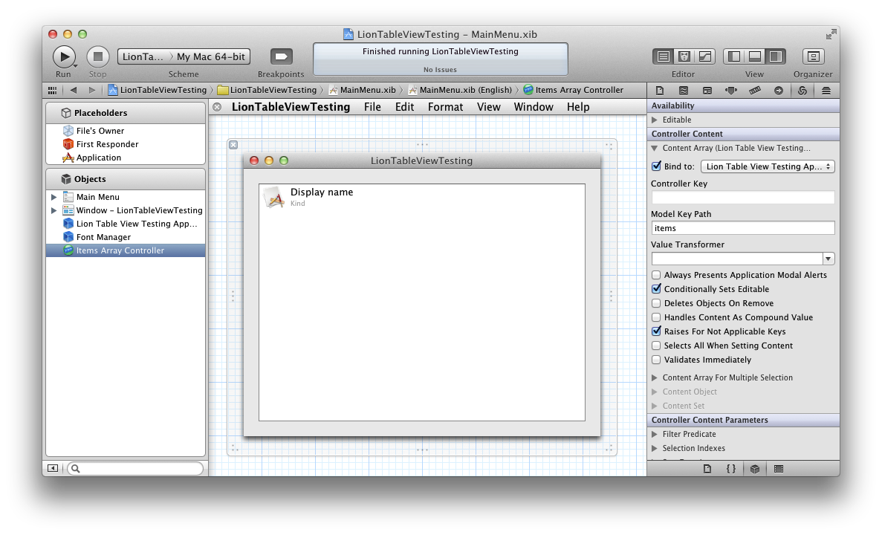The width and height of the screenshot is (882, 535).
Task: Open the scheme selector LionTa...
Action: pyautogui.click(x=143, y=56)
